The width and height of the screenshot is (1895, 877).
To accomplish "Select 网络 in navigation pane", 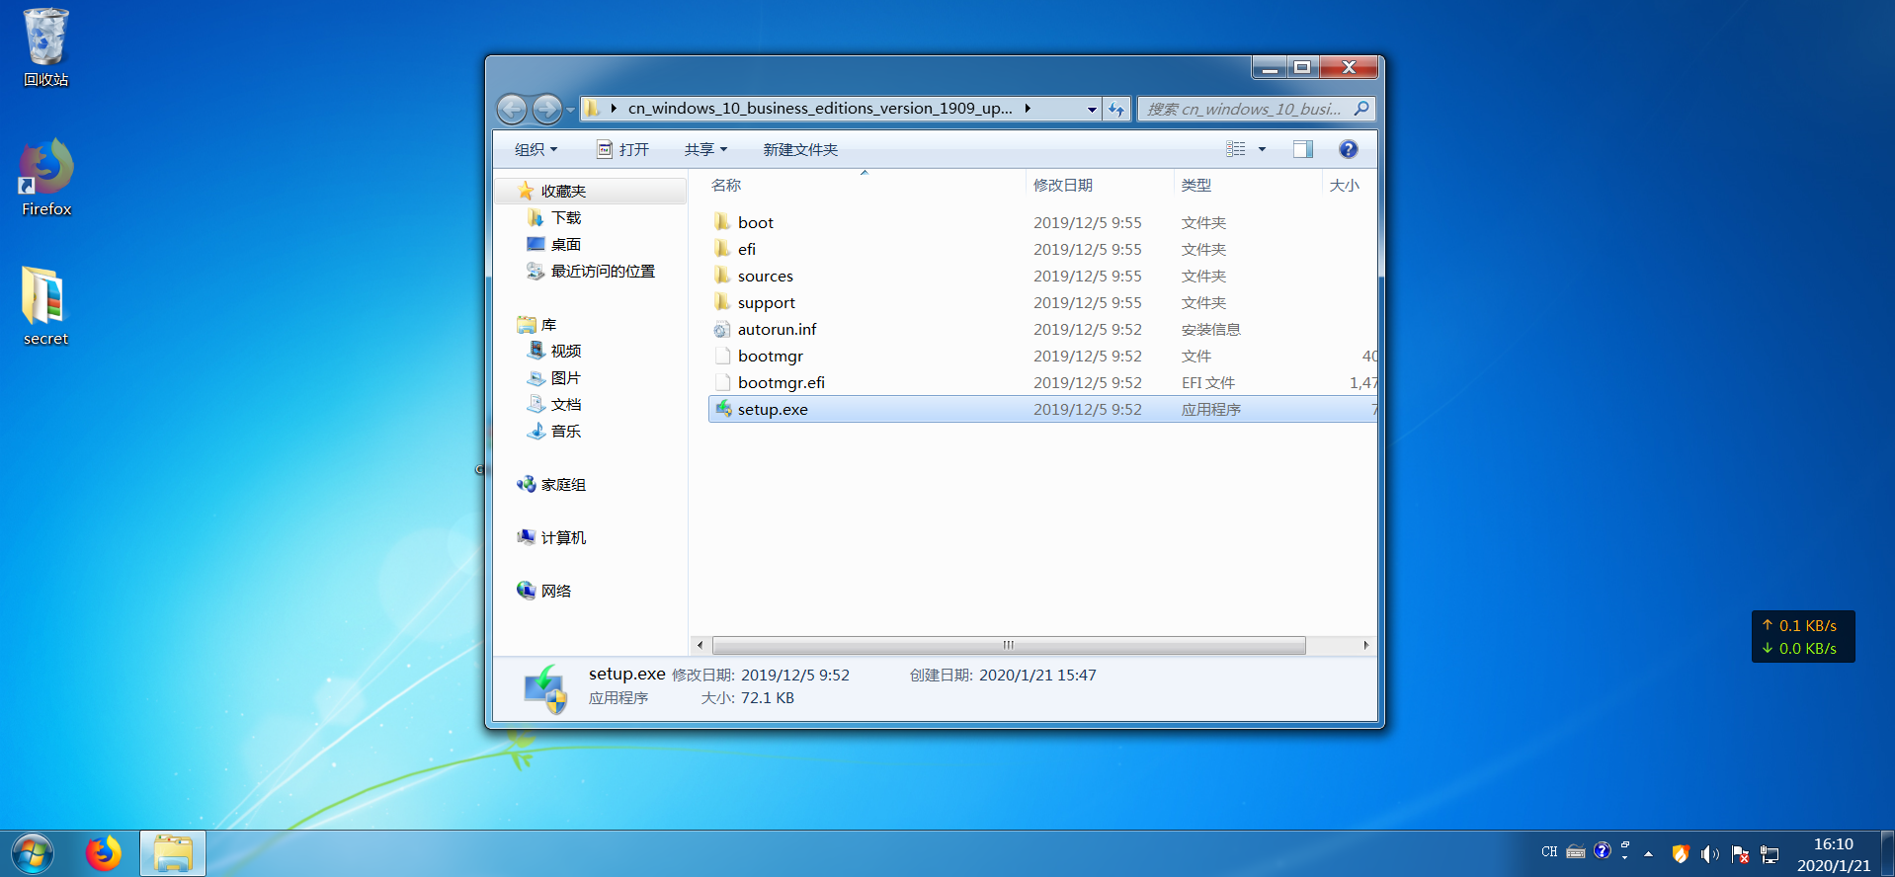I will [556, 591].
